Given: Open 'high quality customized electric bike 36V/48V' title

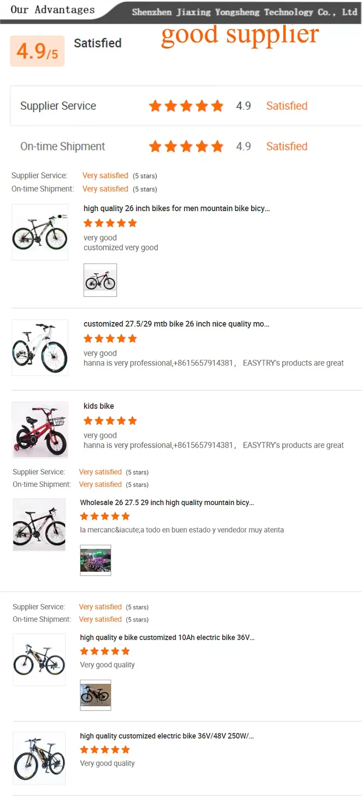Looking at the screenshot, I should (167, 736).
